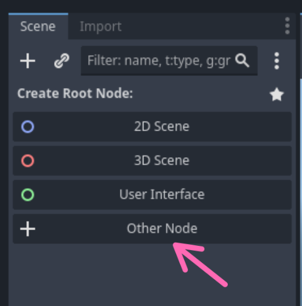Viewport: 302px width, 306px height.
Task: Toggle the favorite nodes star
Action: tap(276, 94)
